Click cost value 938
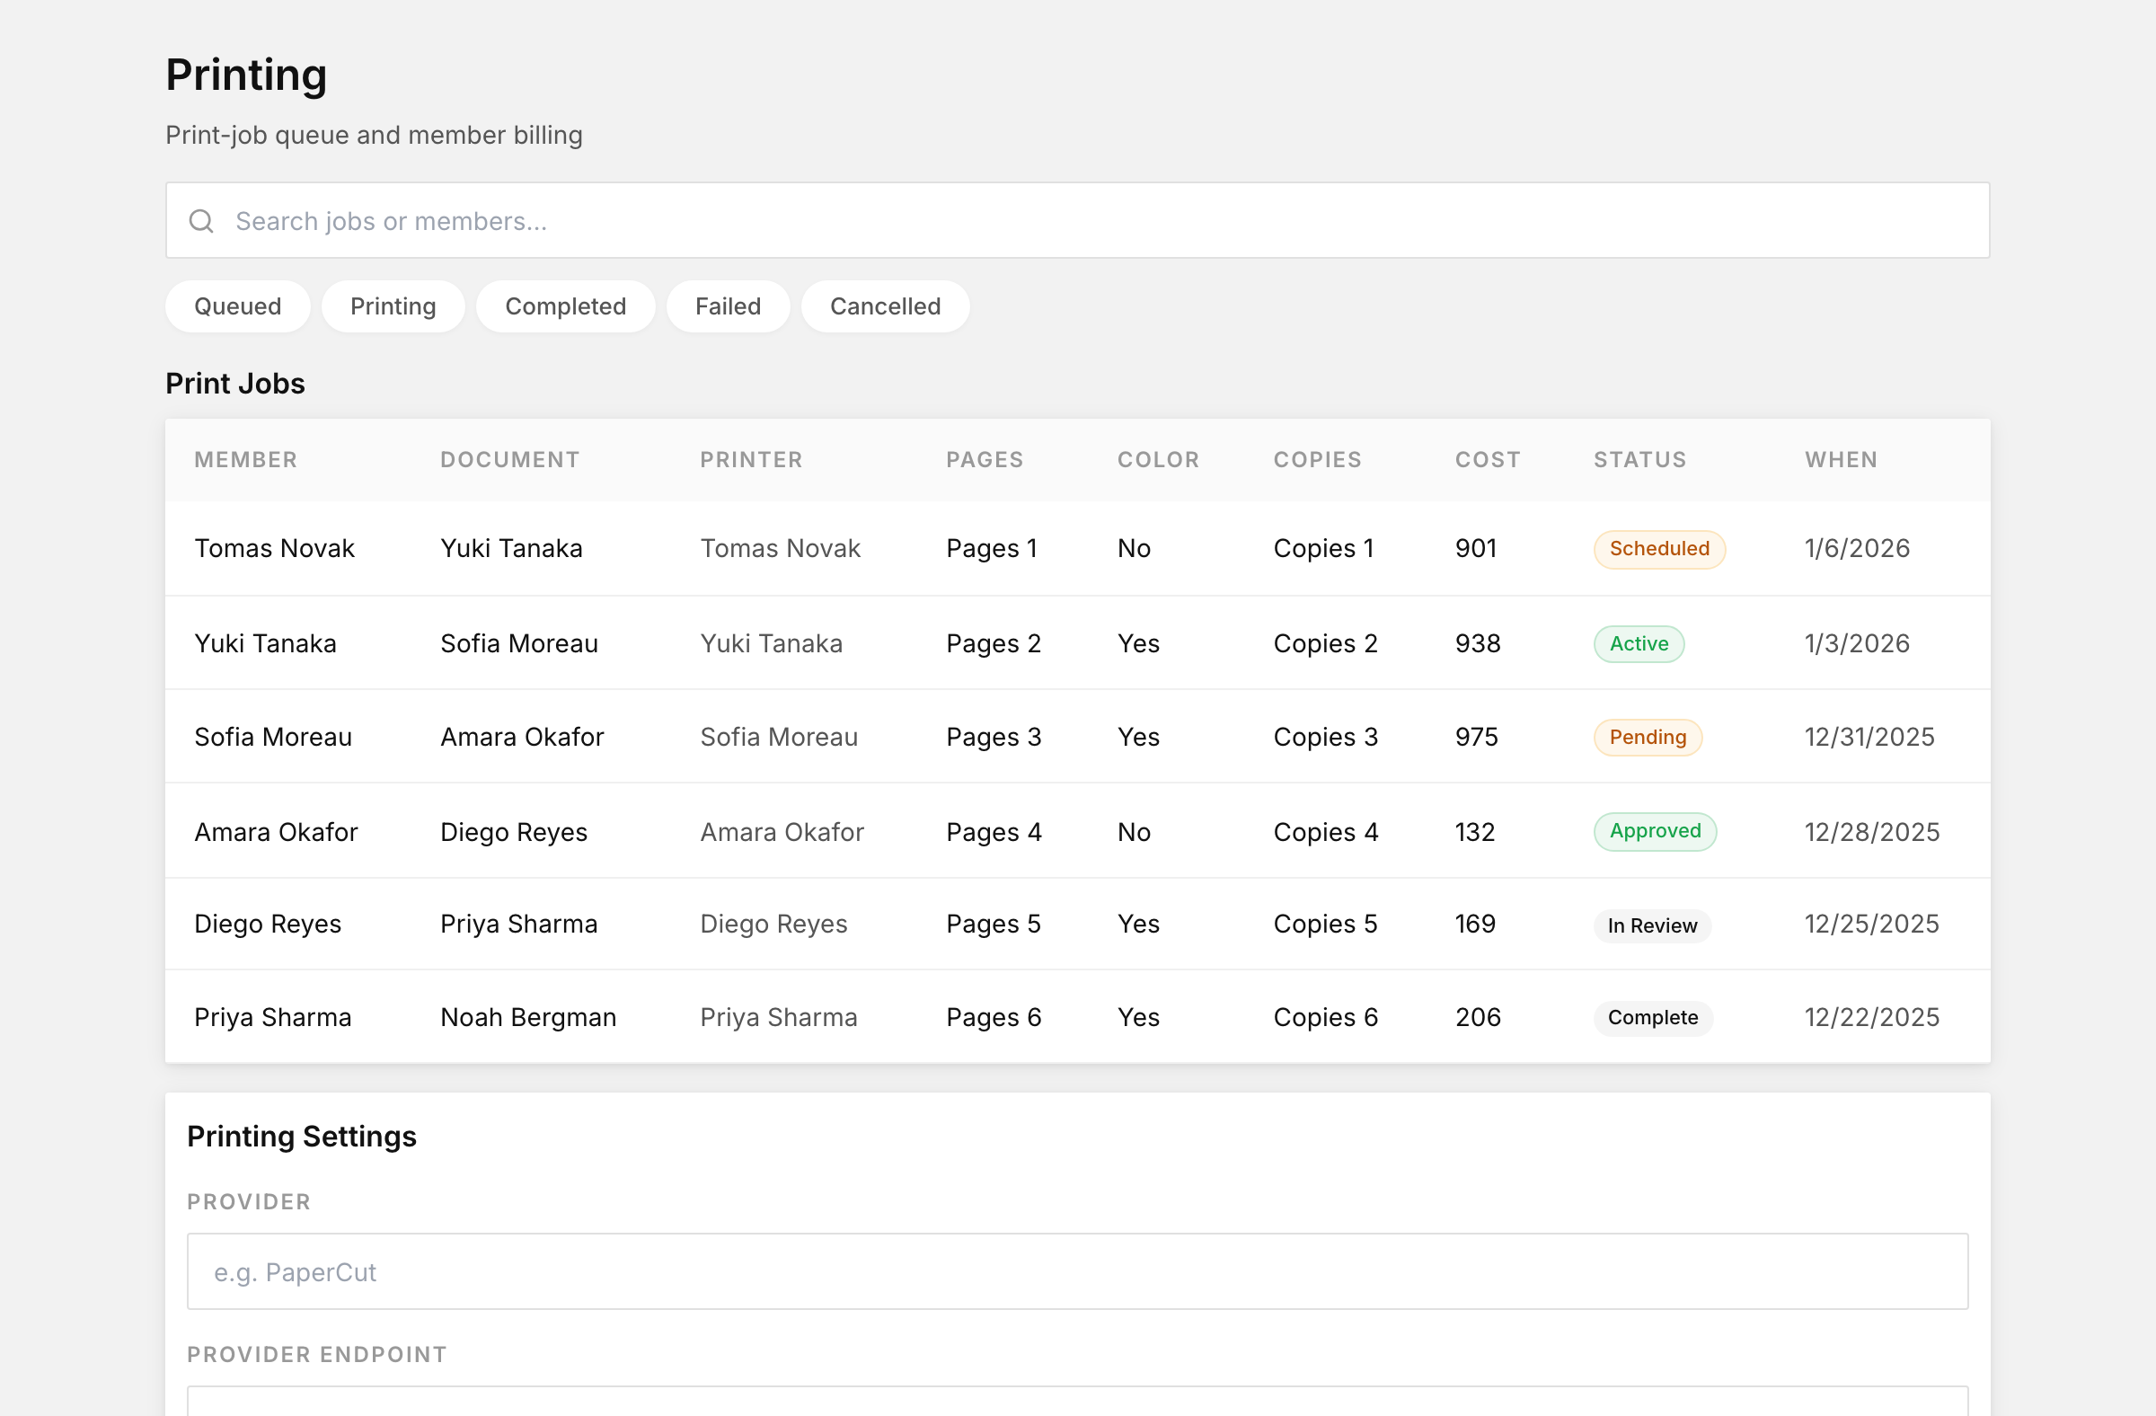 1478,643
